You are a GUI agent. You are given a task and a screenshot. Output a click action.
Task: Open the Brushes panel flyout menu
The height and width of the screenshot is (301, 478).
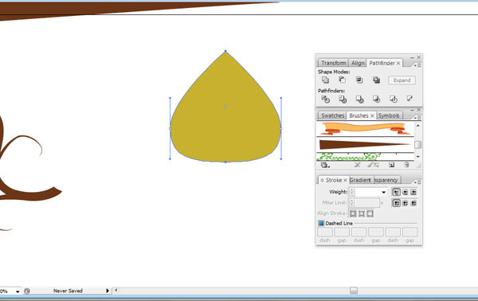coord(417,117)
